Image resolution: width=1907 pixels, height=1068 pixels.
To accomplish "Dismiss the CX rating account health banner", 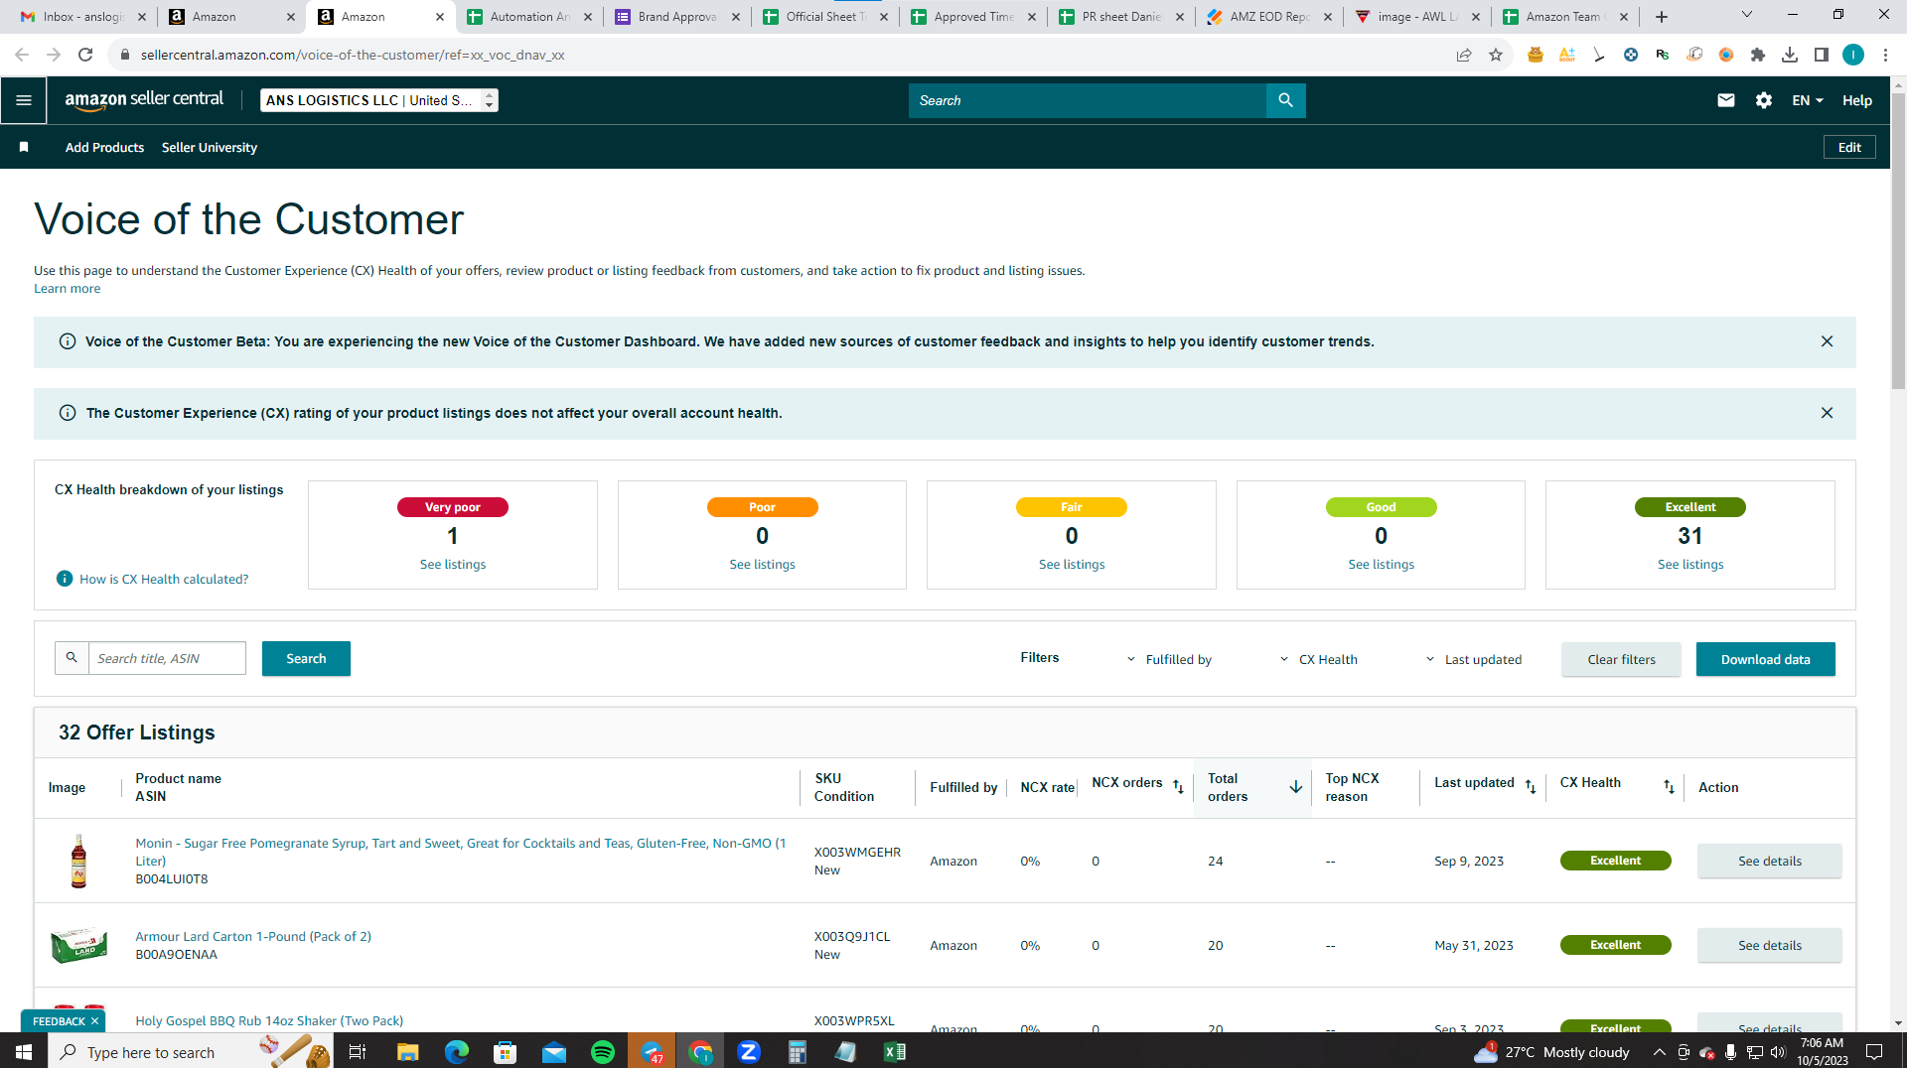I will point(1827,413).
